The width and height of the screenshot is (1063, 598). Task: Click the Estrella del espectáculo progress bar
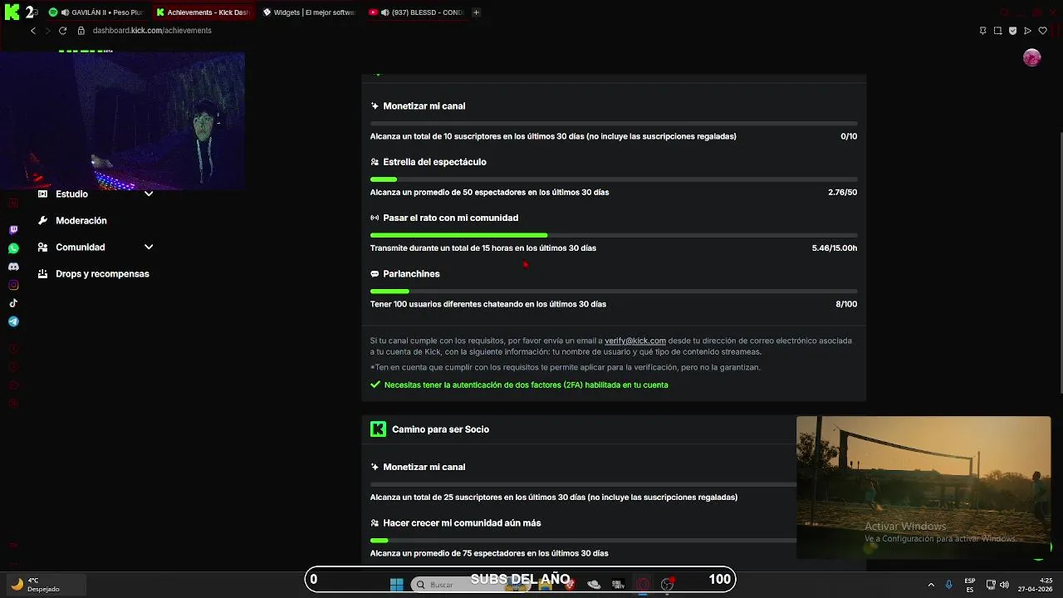614,179
